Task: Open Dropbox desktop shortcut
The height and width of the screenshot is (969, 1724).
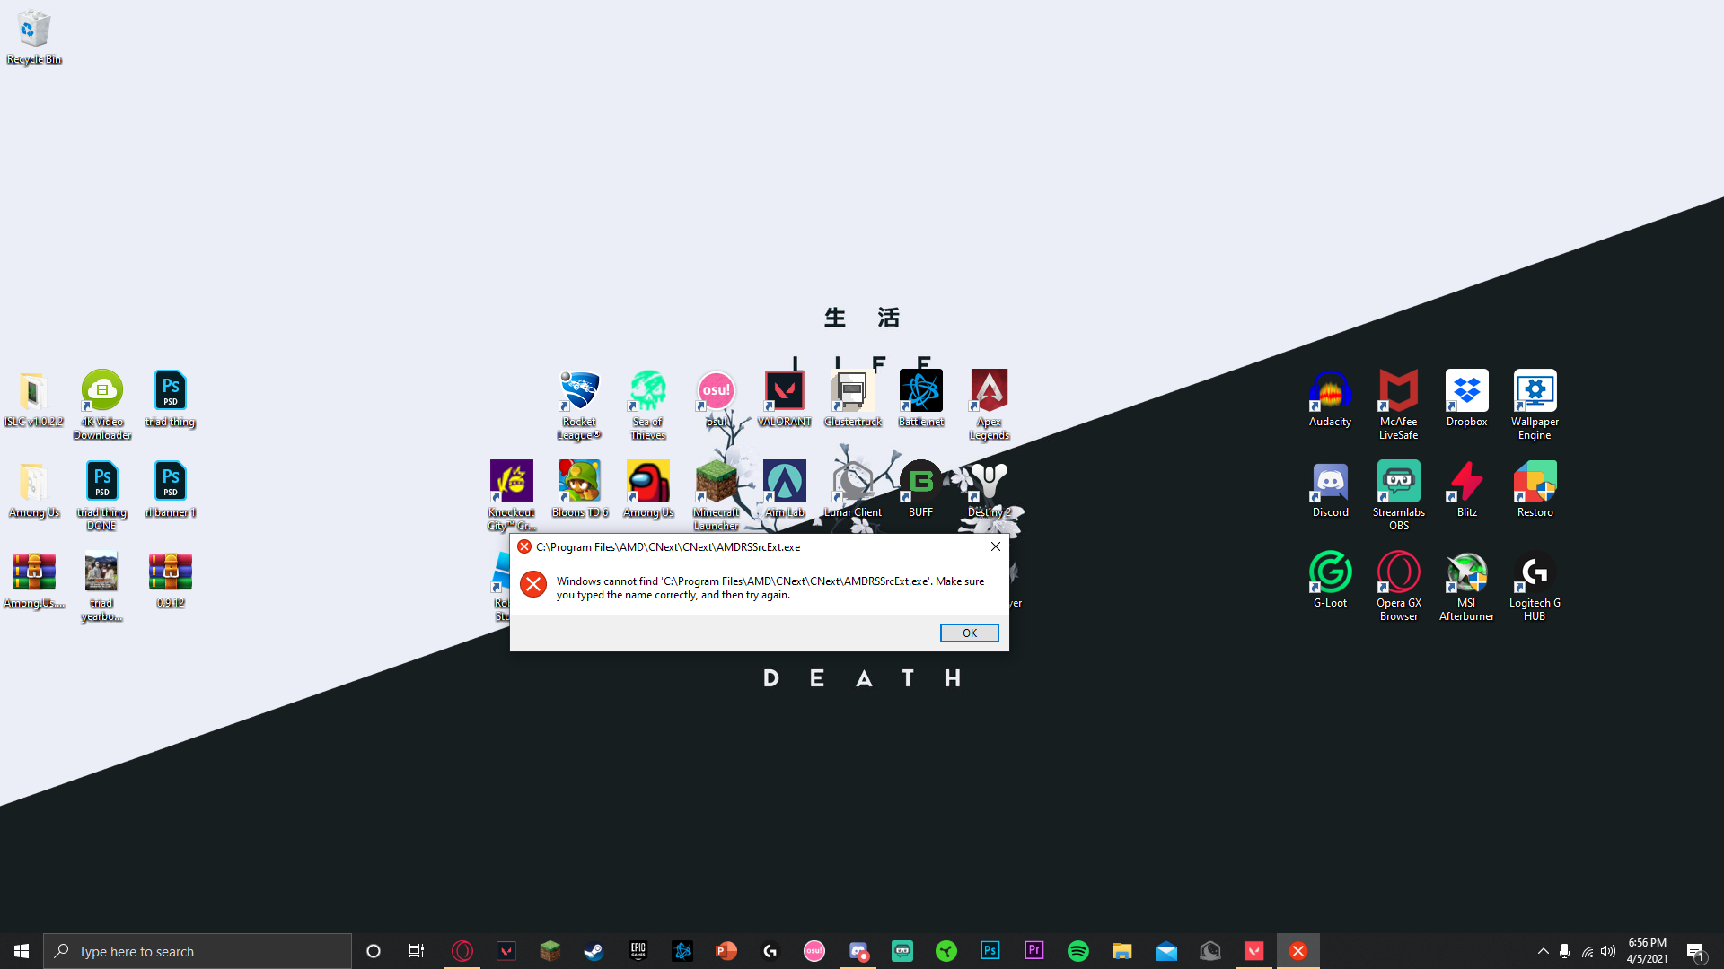Action: click(x=1466, y=399)
